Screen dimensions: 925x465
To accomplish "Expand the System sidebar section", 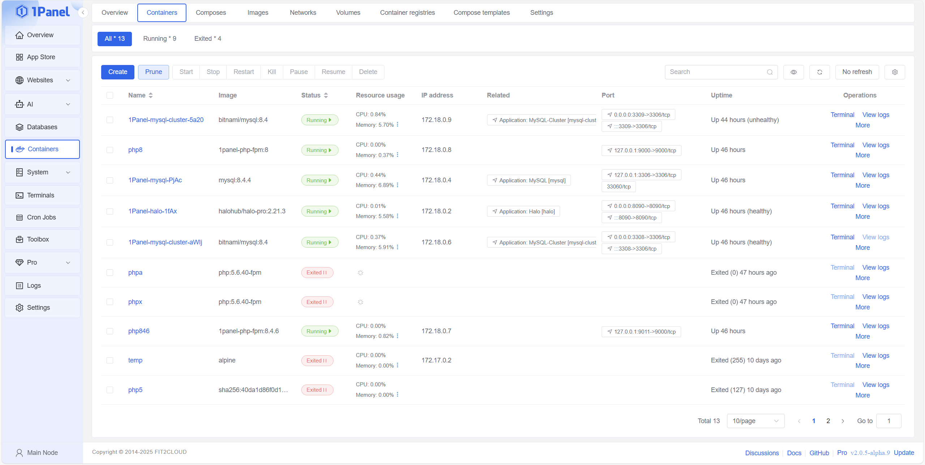I will [43, 172].
